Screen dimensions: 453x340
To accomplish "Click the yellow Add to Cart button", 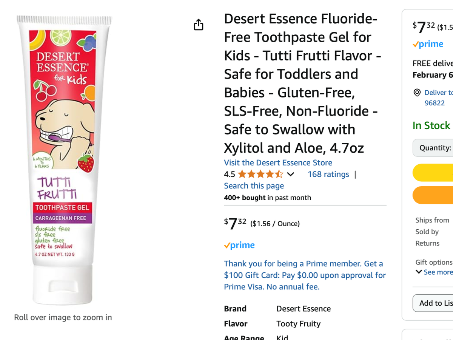I will coord(434,173).
